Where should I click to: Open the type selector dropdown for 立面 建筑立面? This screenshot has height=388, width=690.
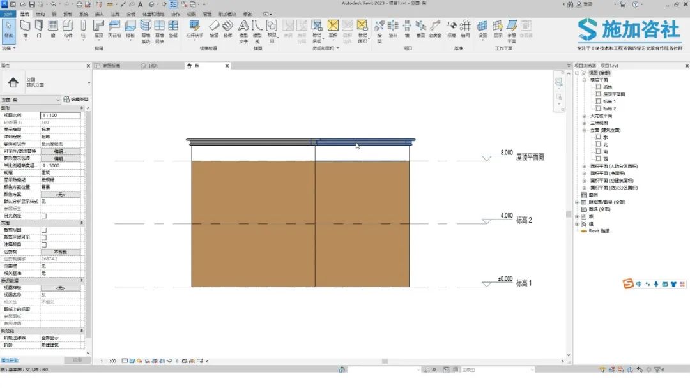[x=89, y=82]
